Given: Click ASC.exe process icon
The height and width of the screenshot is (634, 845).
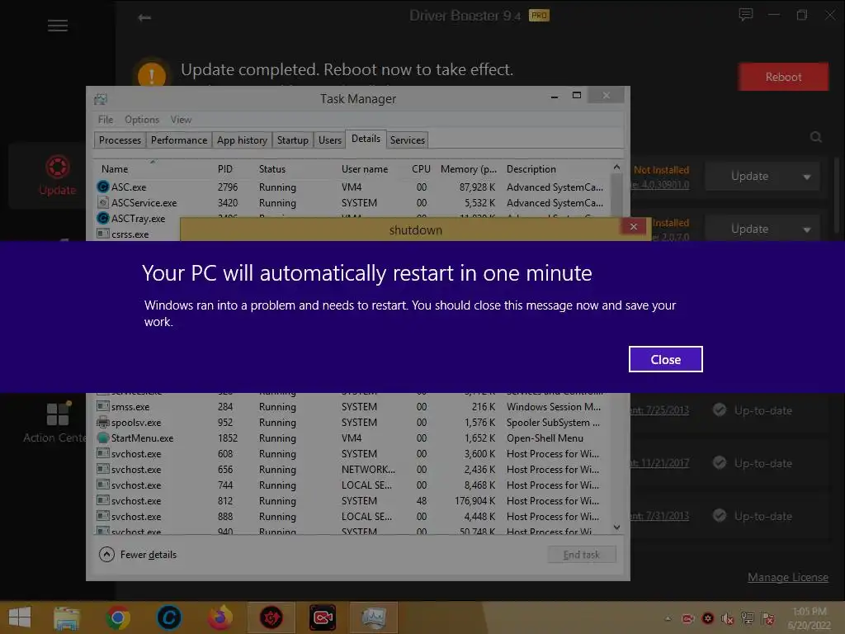Looking at the screenshot, I should tap(102, 187).
